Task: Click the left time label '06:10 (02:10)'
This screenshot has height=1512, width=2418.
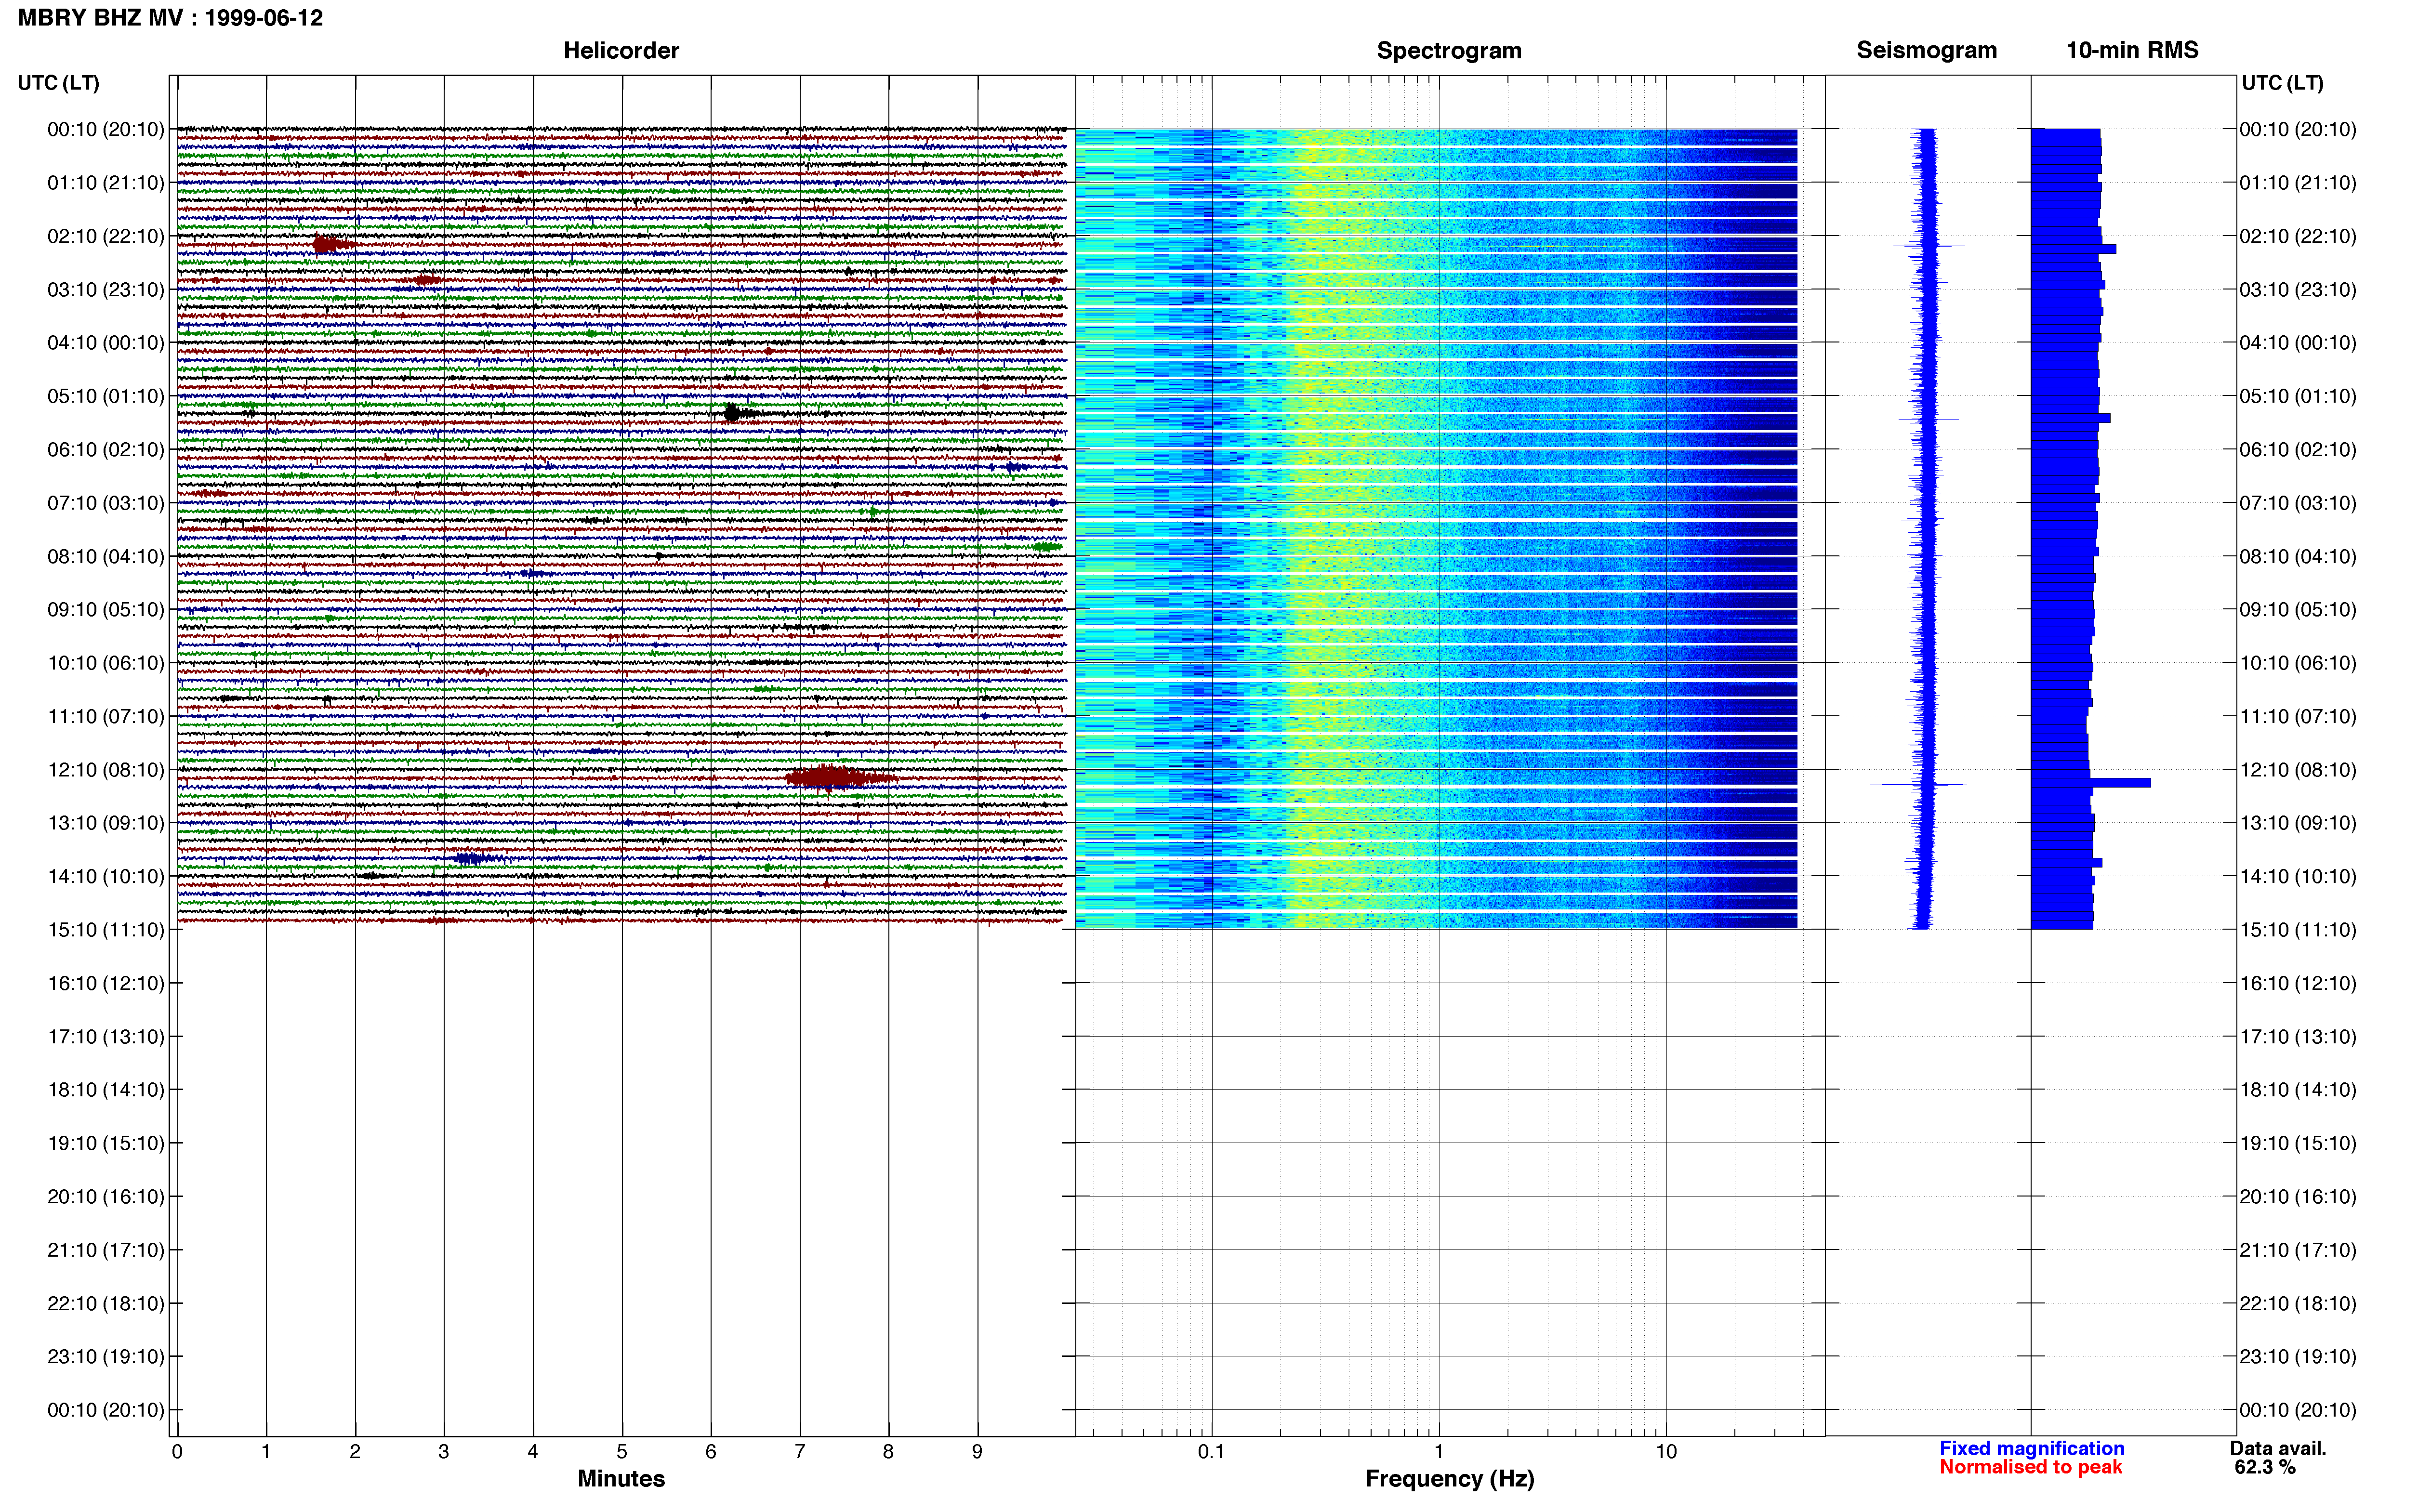Action: 105,449
